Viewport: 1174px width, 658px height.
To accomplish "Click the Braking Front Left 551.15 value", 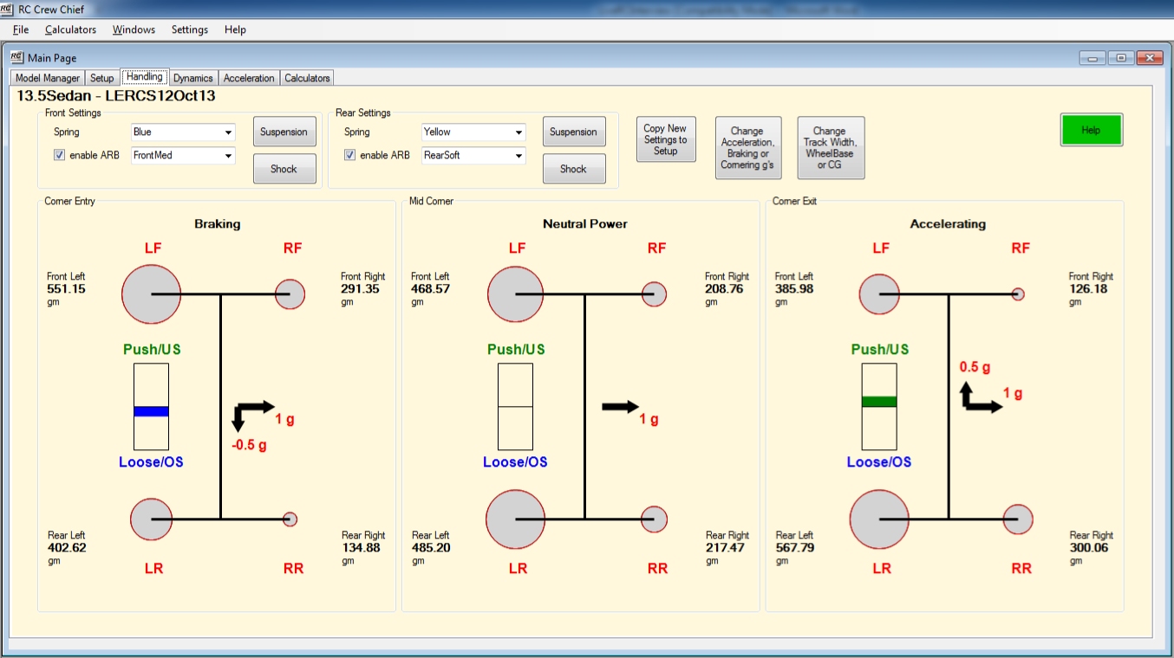I will pos(66,289).
